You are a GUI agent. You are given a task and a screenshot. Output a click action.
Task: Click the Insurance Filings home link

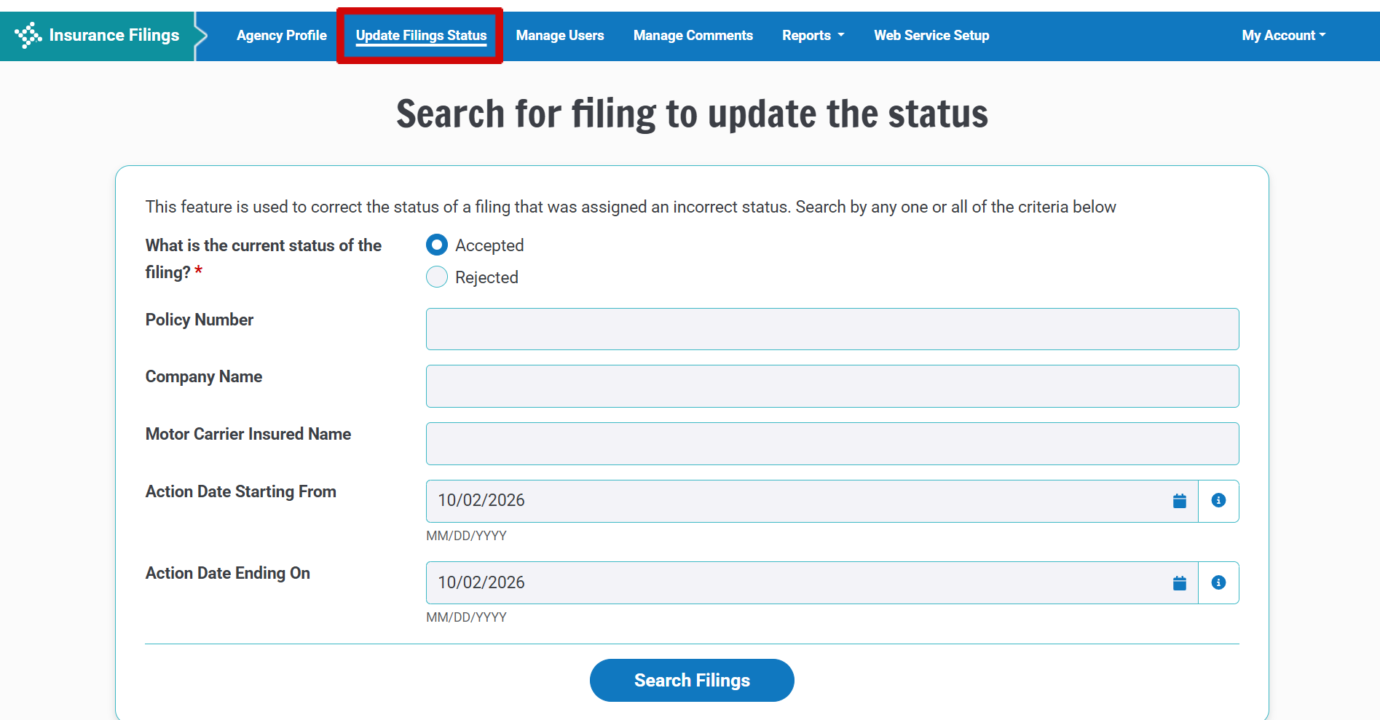pos(97,36)
